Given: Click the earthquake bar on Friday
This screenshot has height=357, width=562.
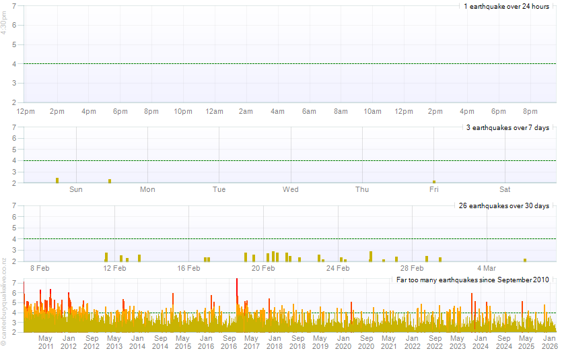Looking at the screenshot, I should tap(434, 181).
